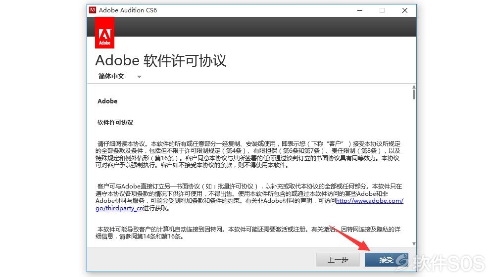This screenshot has width=492, height=277.
Task: Click the paragraph starting 请仔细阅读本协议
Action: click(248, 154)
